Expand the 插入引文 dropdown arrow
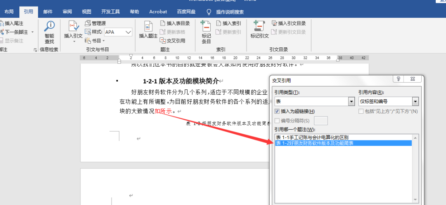Screen dimensions: 446x205 [74, 42]
